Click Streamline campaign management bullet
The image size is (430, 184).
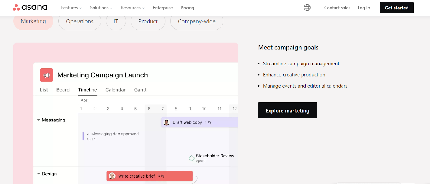tap(301, 64)
